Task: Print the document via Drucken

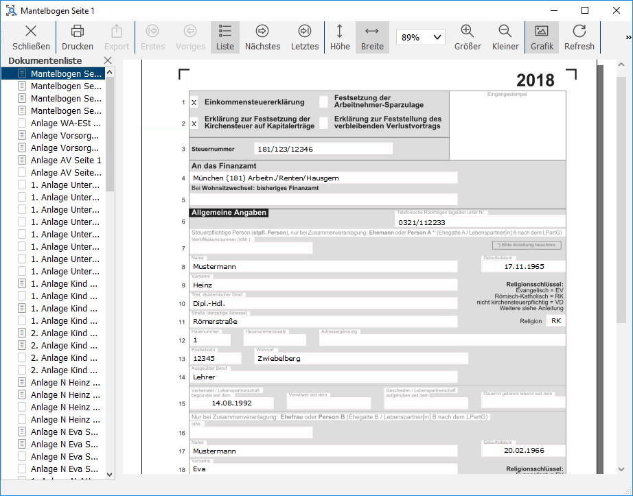Action: coord(78,38)
